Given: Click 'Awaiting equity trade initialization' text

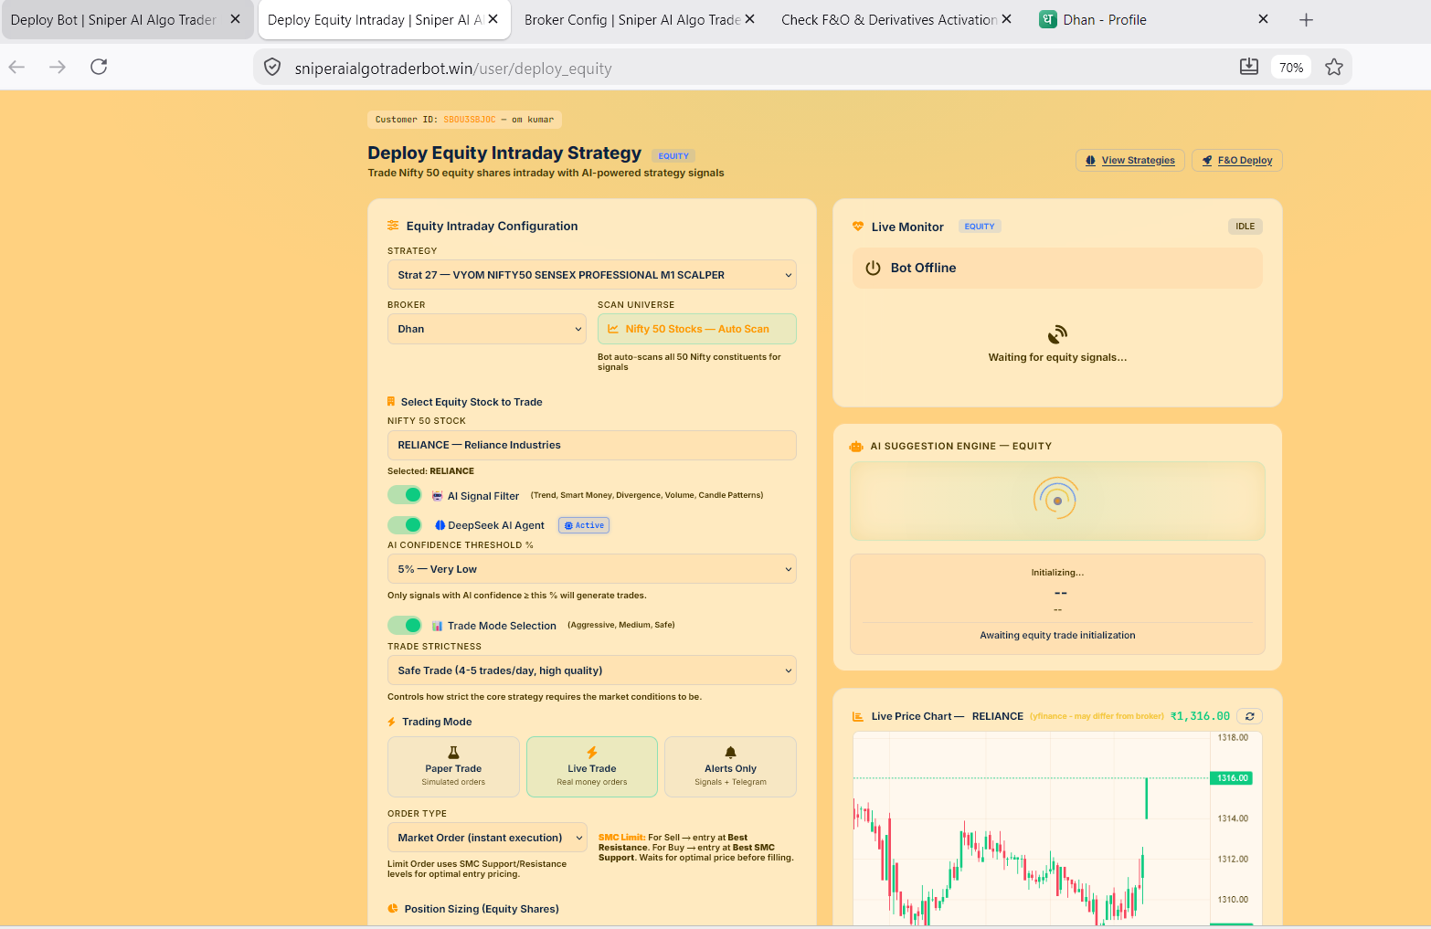Looking at the screenshot, I should 1057,636.
